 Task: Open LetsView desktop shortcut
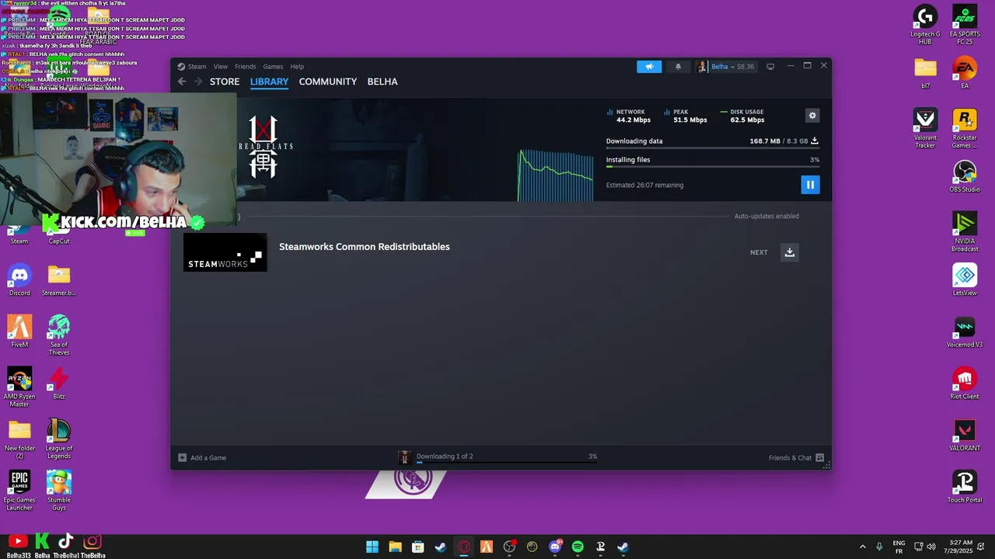click(965, 280)
